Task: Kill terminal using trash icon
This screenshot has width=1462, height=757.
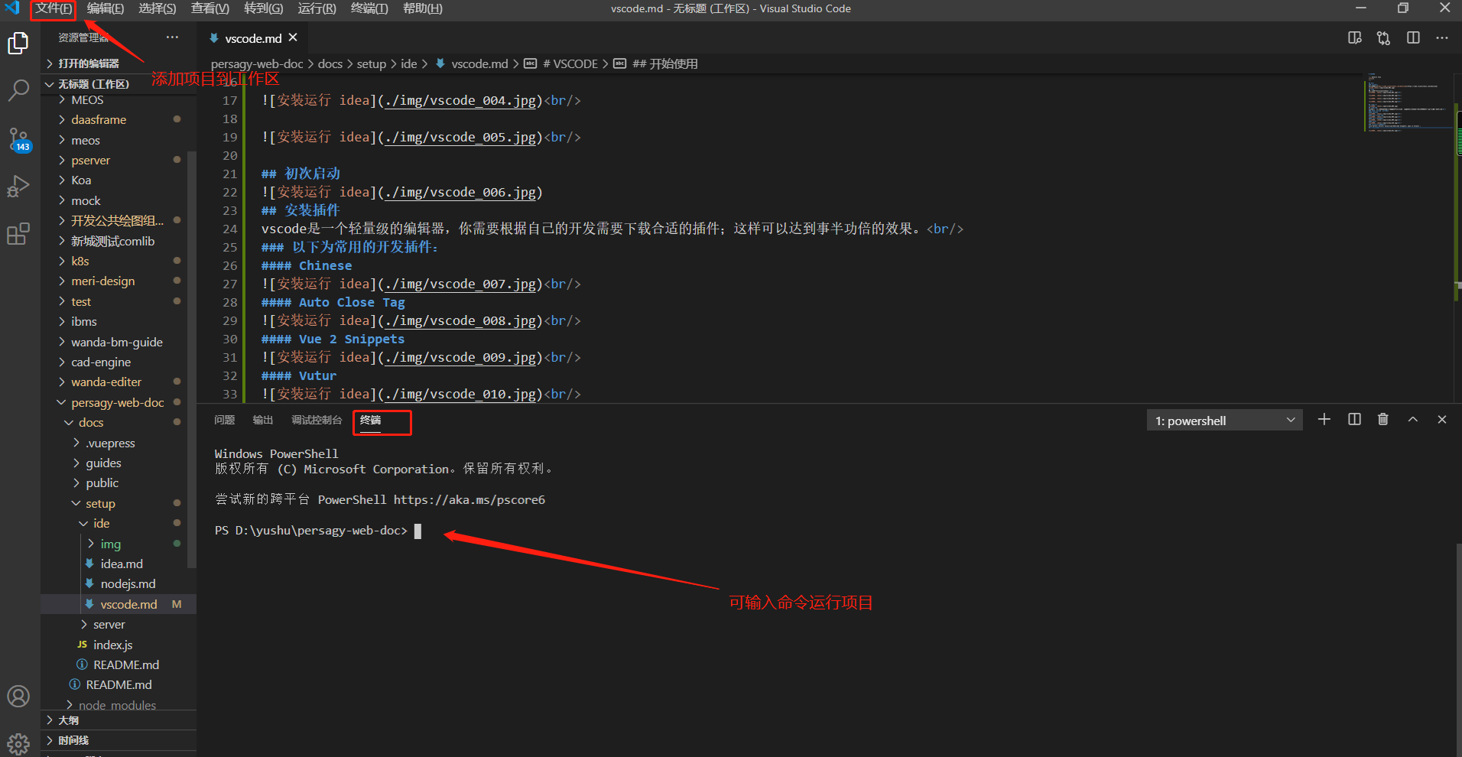Action: pyautogui.click(x=1382, y=420)
